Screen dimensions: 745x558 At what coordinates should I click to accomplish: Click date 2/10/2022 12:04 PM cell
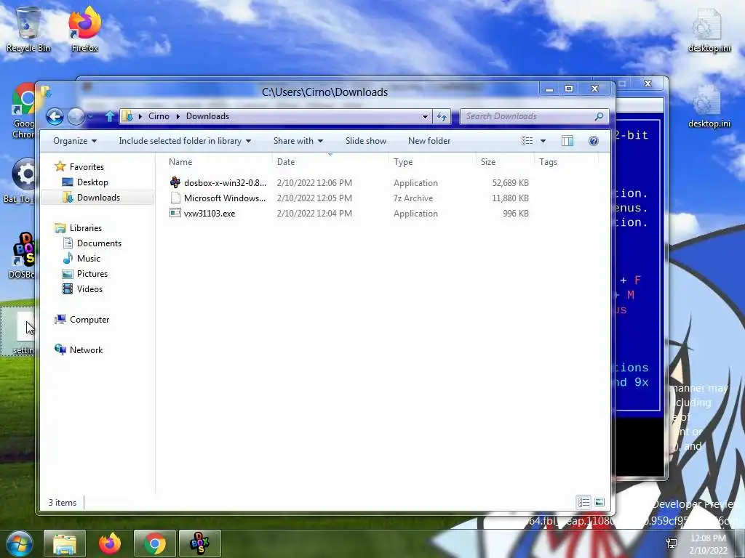click(314, 213)
